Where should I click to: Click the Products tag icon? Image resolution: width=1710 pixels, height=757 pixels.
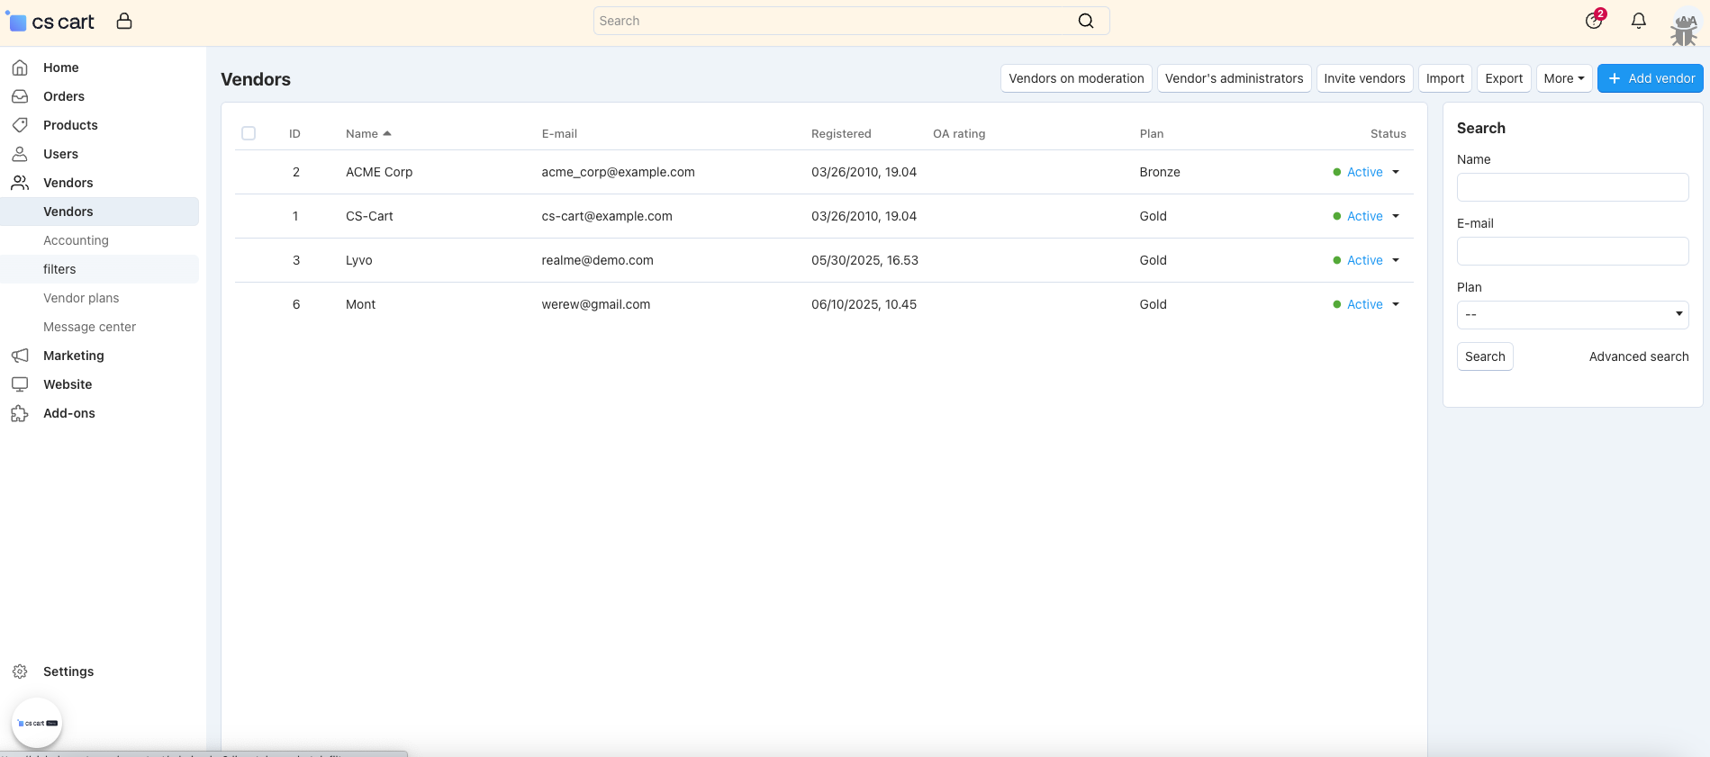click(x=20, y=125)
